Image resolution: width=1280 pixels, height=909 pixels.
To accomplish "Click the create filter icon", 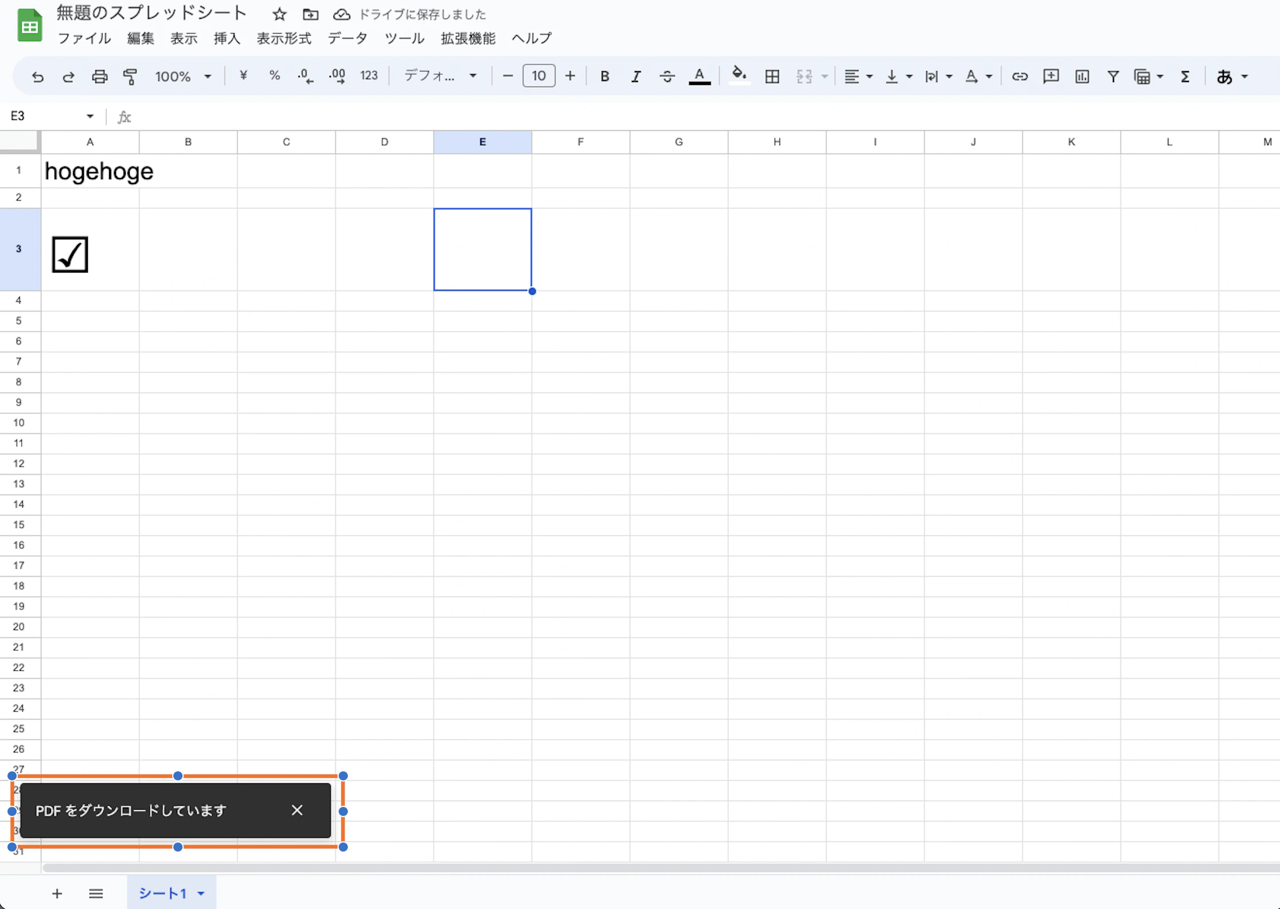I will (x=1112, y=76).
